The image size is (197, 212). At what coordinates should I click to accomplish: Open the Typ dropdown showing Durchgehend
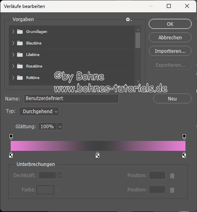tap(39, 112)
